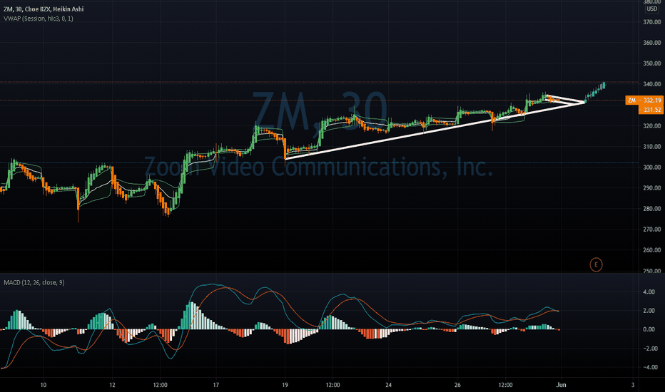This screenshot has height=392, width=665.
Task: Click the earnings 'E' marker icon
Action: pyautogui.click(x=596, y=265)
